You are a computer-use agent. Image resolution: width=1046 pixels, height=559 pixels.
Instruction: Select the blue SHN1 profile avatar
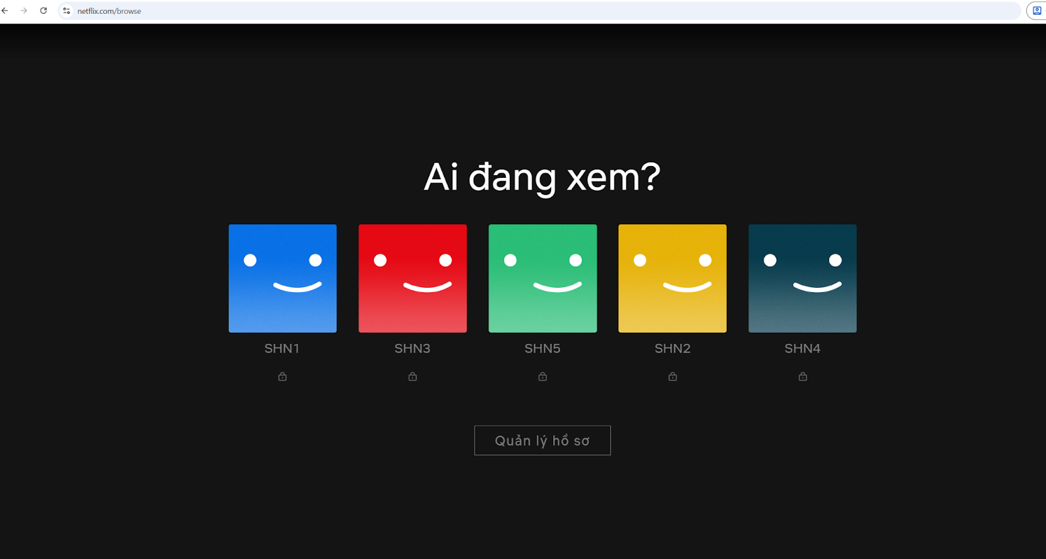click(x=282, y=279)
